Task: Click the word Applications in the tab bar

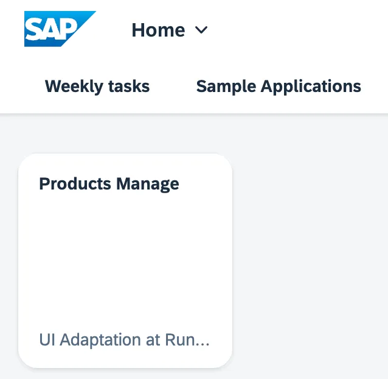Action: pyautogui.click(x=311, y=87)
